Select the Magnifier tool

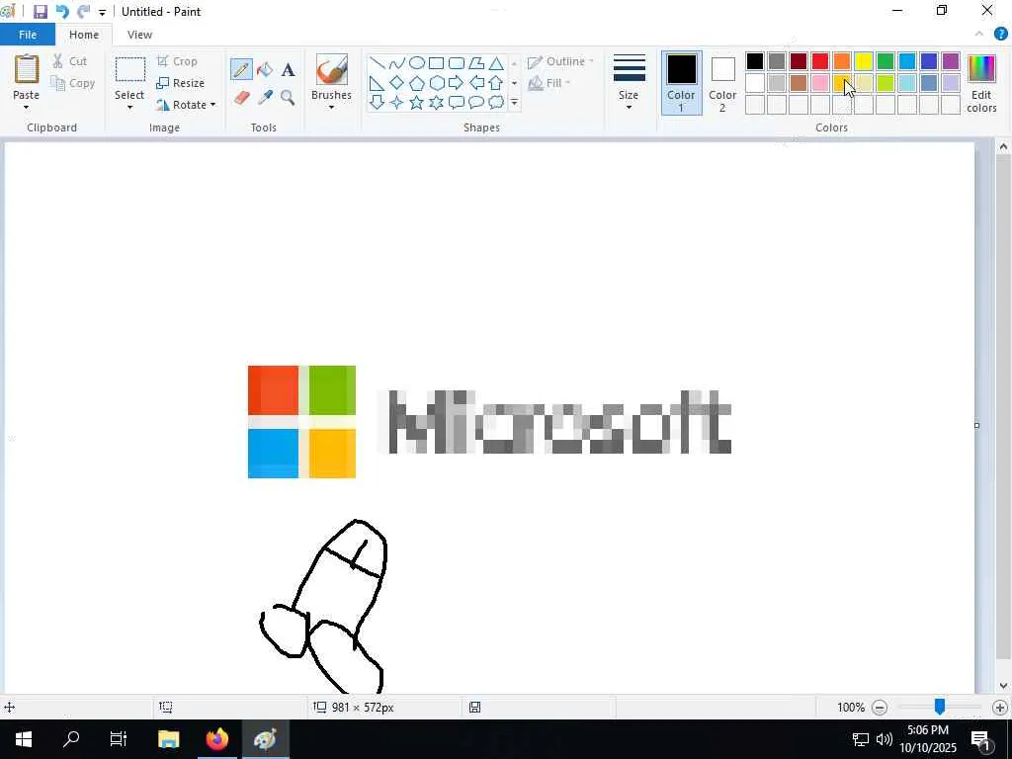pyautogui.click(x=288, y=98)
